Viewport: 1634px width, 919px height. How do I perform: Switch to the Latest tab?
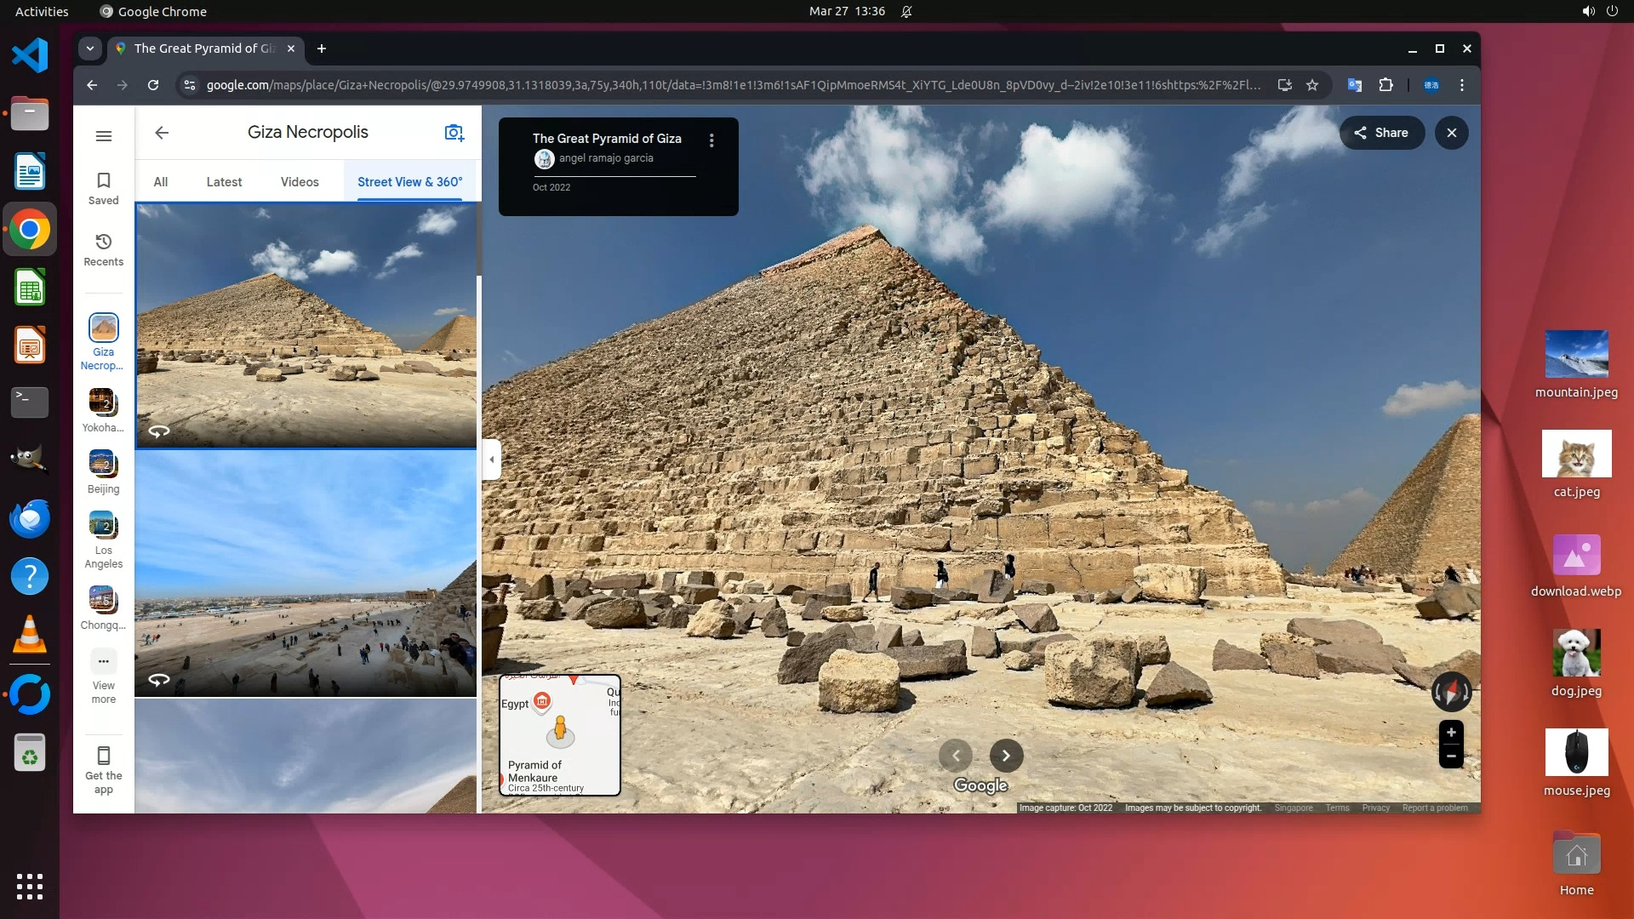224,182
